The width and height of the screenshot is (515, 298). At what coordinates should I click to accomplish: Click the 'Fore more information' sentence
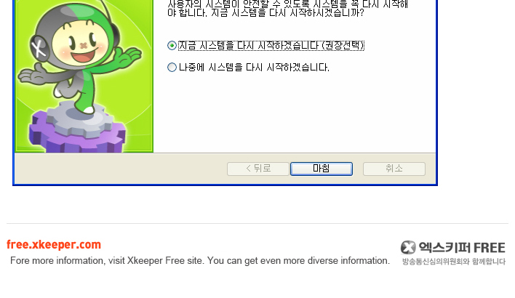[200, 261]
